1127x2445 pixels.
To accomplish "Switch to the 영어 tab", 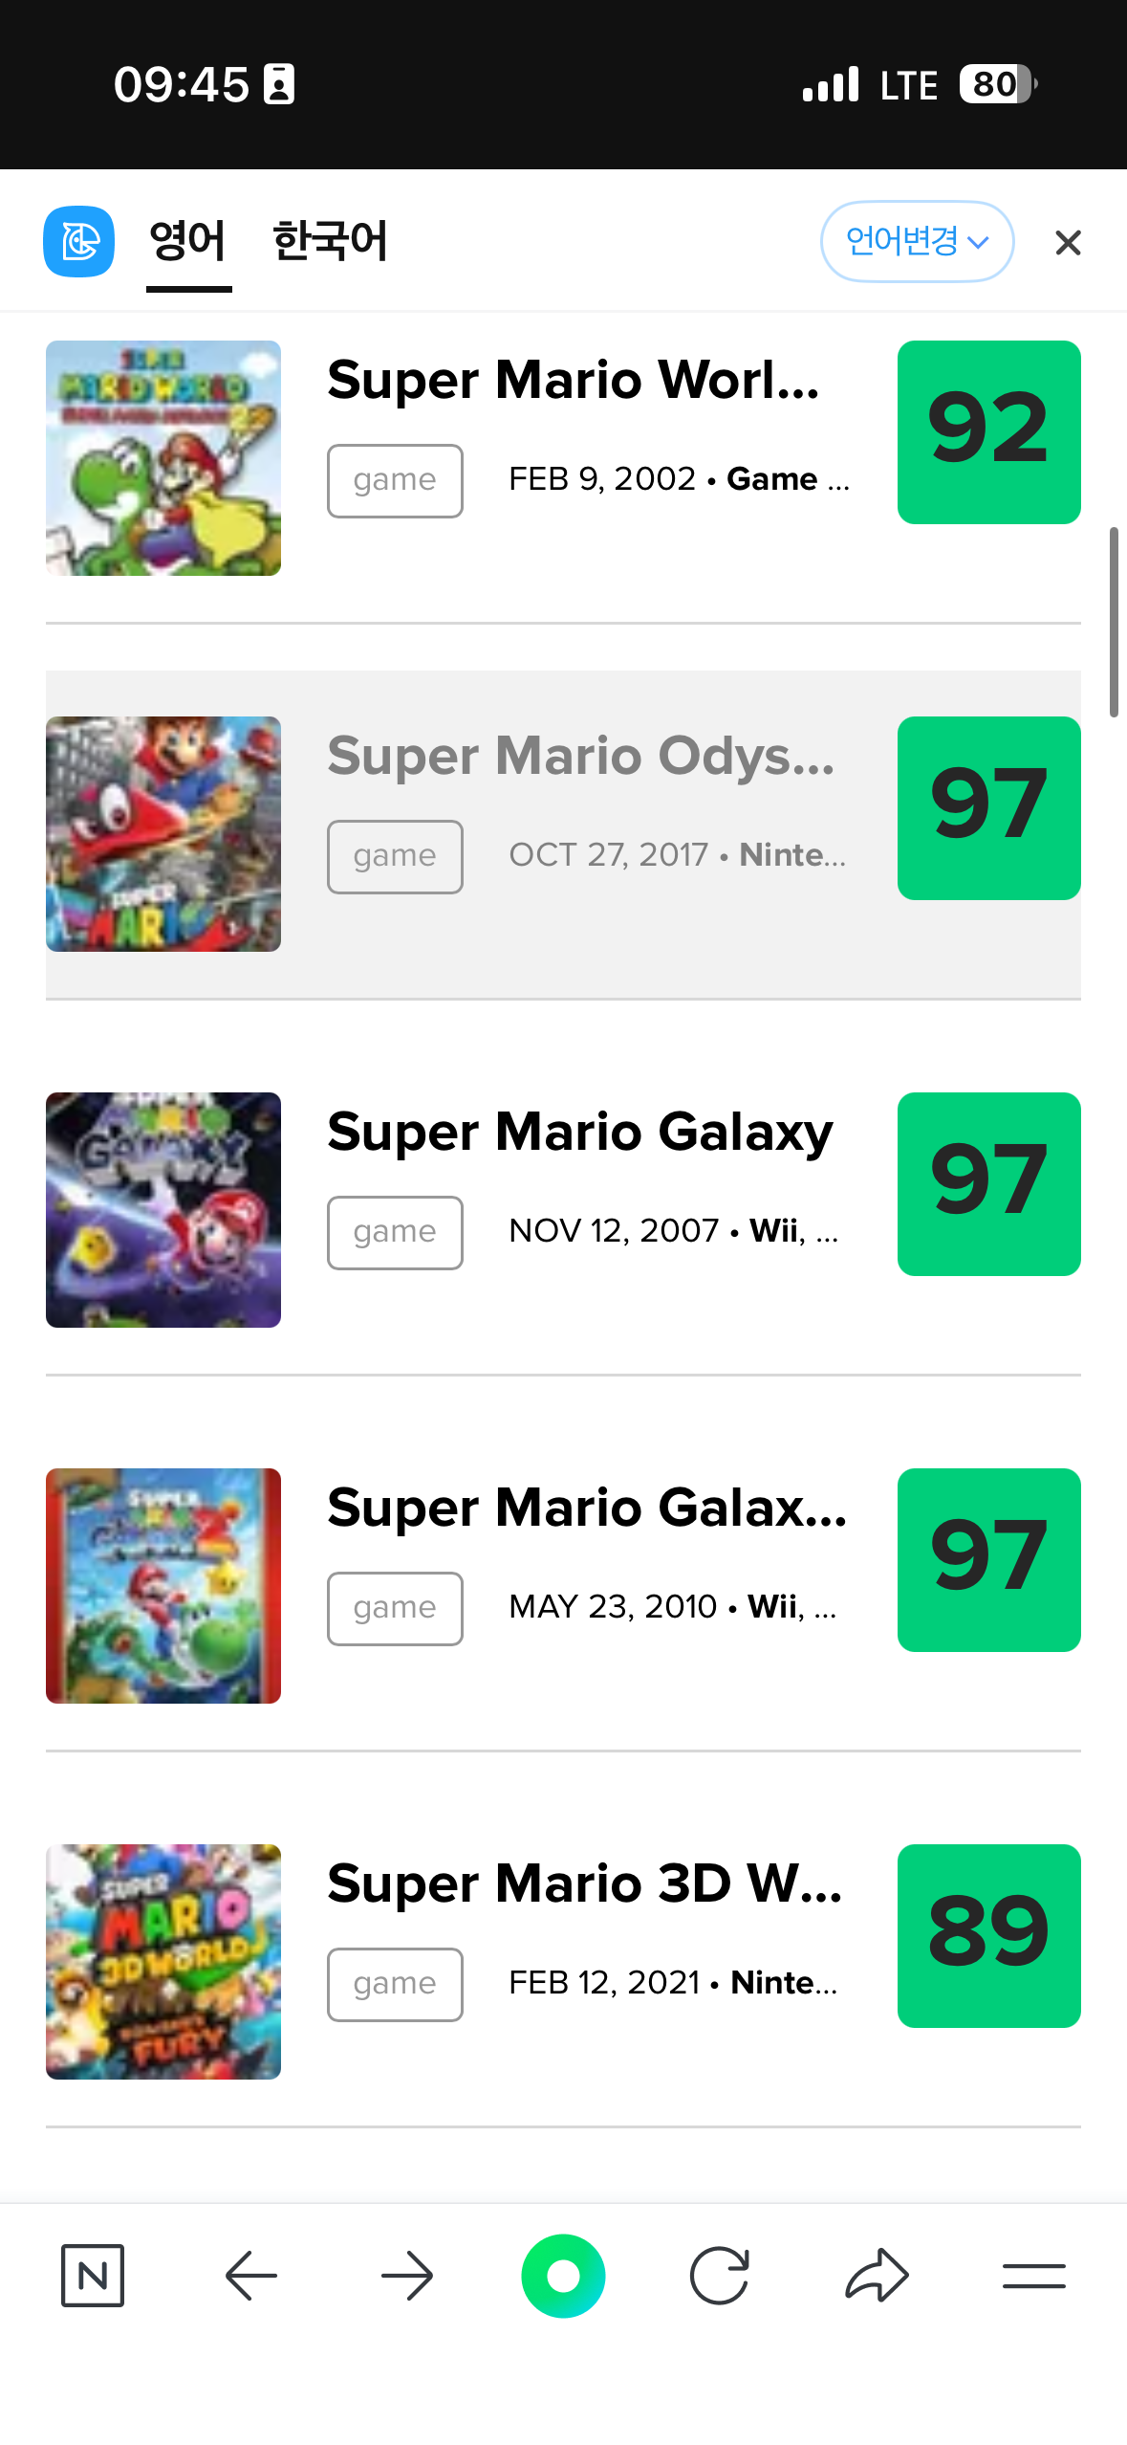I will (188, 241).
